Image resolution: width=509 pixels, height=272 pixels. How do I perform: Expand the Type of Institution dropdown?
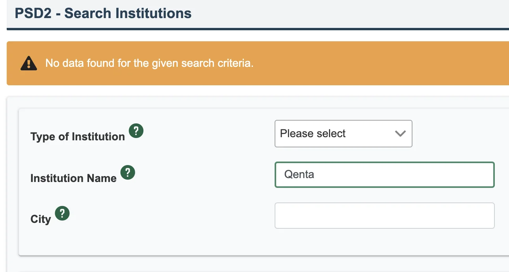343,134
